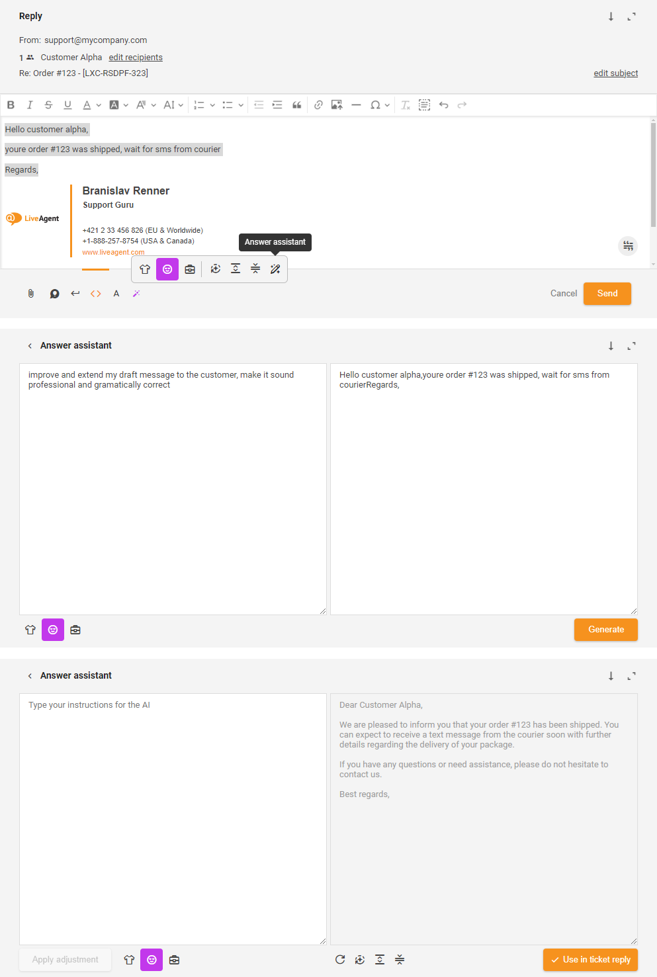Click the block quote icon
The height and width of the screenshot is (977, 657).
[297, 105]
